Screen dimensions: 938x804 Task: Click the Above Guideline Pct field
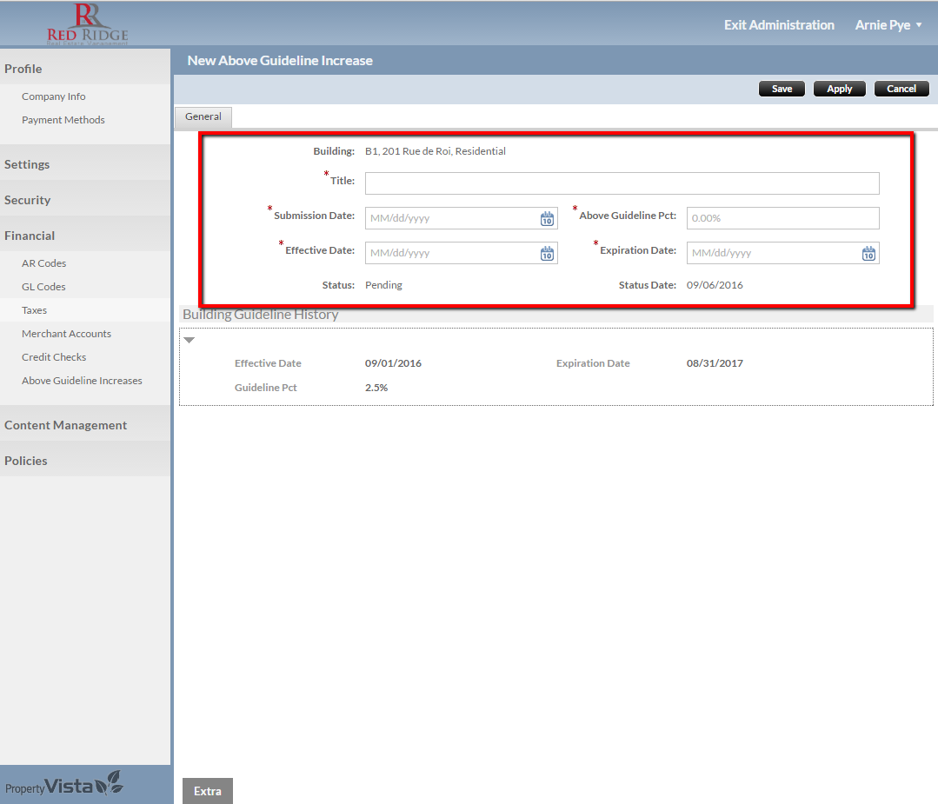pyautogui.click(x=782, y=218)
